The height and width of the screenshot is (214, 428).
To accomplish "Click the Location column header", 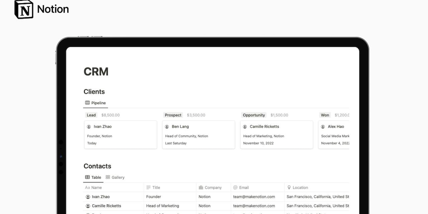I will pos(317,188).
